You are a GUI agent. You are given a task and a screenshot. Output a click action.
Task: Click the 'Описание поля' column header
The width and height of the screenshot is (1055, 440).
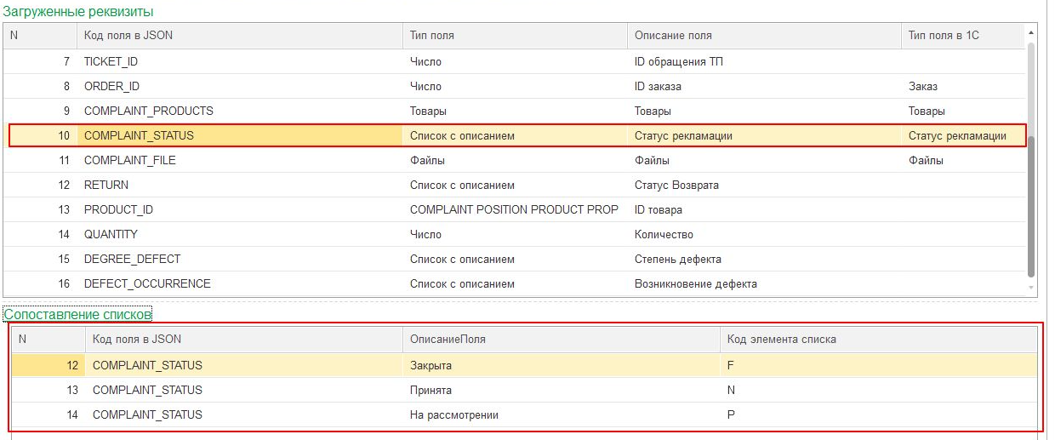pos(672,36)
